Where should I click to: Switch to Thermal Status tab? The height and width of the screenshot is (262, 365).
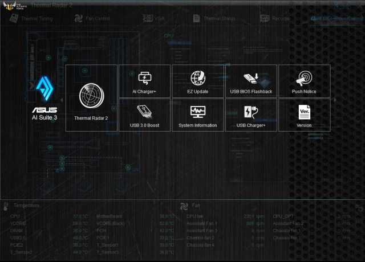[x=214, y=18]
